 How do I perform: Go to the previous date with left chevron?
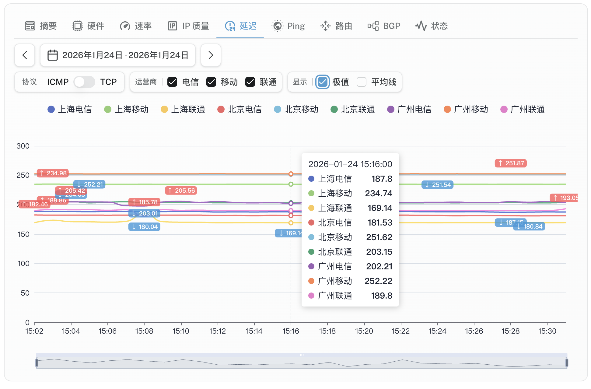click(x=25, y=55)
